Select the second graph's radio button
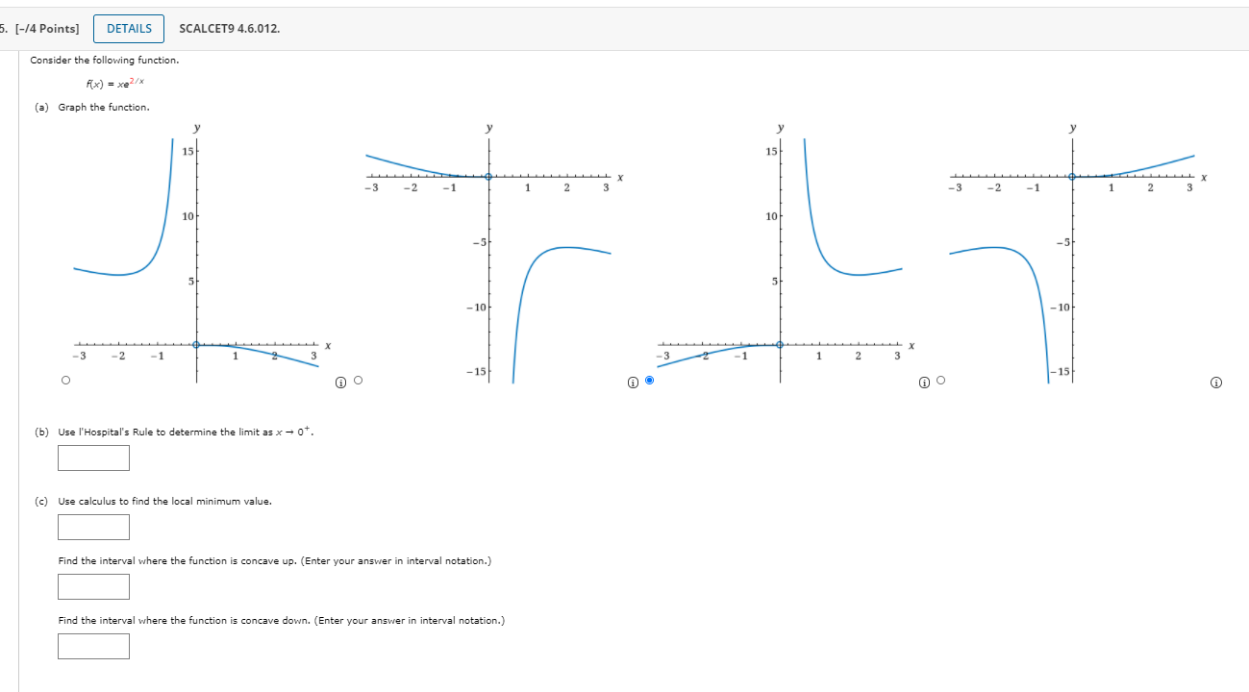Image resolution: width=1249 pixels, height=692 pixels. (358, 380)
